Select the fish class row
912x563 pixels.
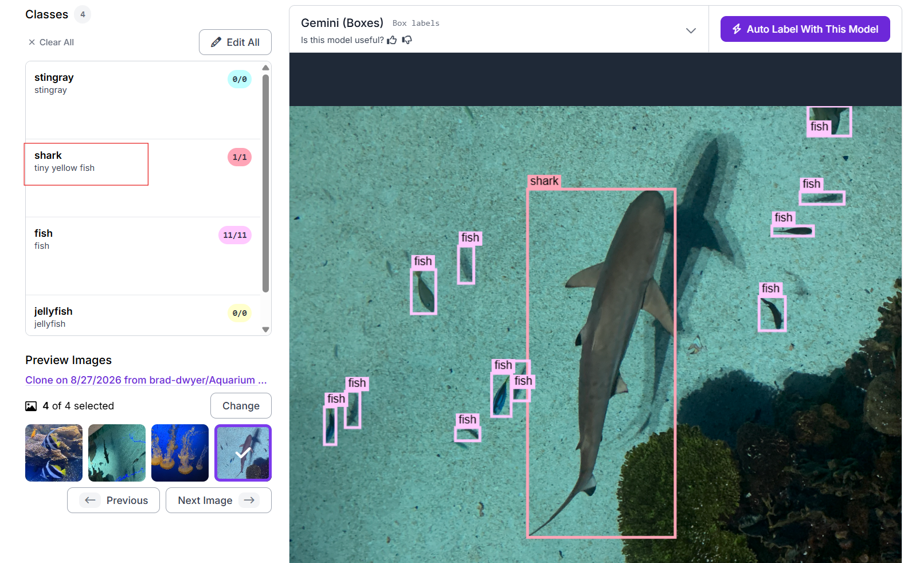[x=143, y=256]
